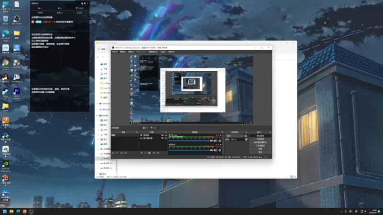This screenshot has height=215, width=383.
Task: Open Steam desktop shortcut
Action: [x=5, y=93]
